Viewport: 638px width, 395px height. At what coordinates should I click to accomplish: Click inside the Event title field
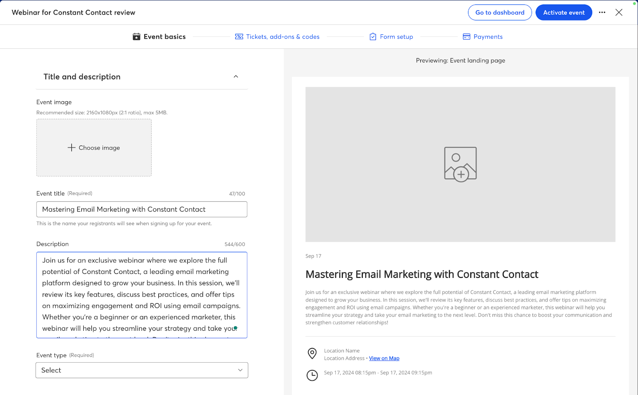(142, 209)
